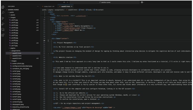
Task: Open week03.html in the file tree
Action: (x=17, y=58)
